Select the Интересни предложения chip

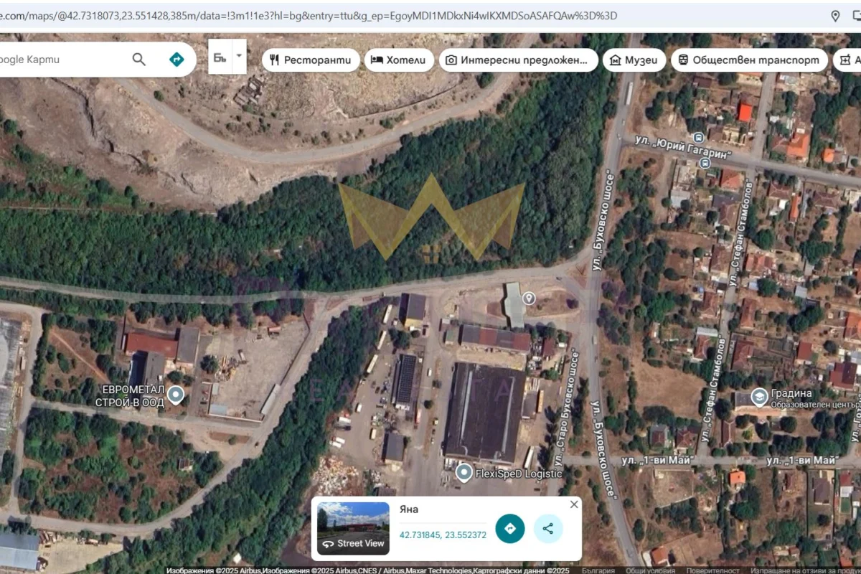point(518,60)
